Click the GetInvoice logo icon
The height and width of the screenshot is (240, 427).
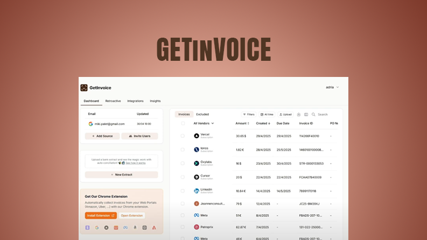coord(84,88)
